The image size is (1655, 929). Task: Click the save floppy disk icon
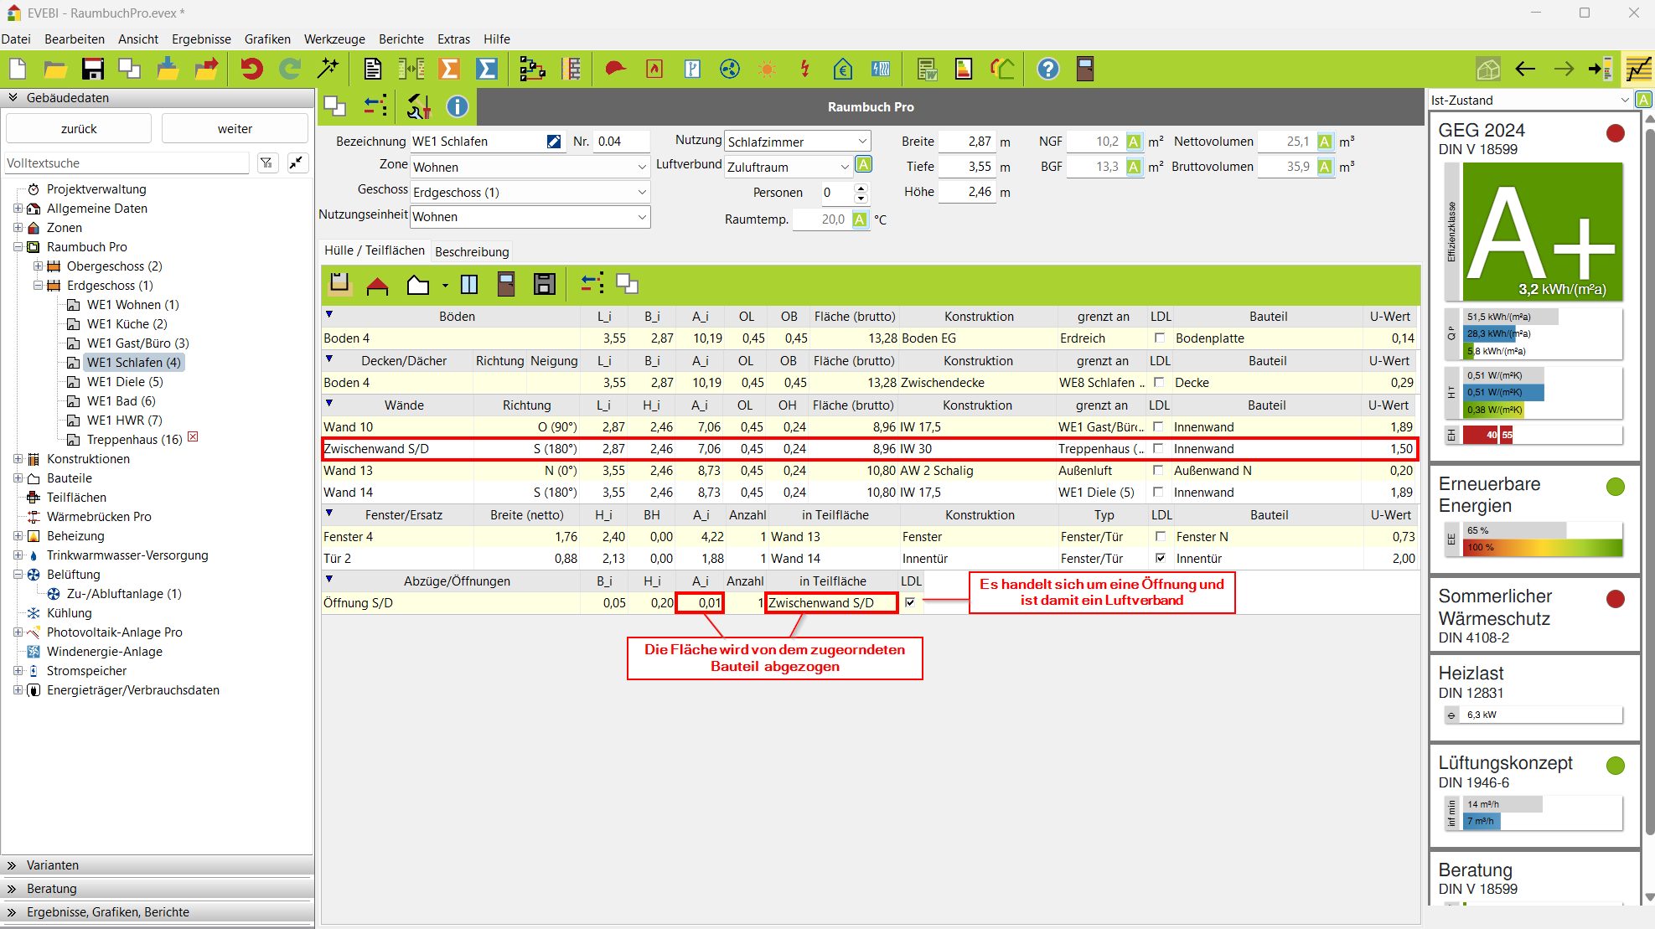point(92,69)
